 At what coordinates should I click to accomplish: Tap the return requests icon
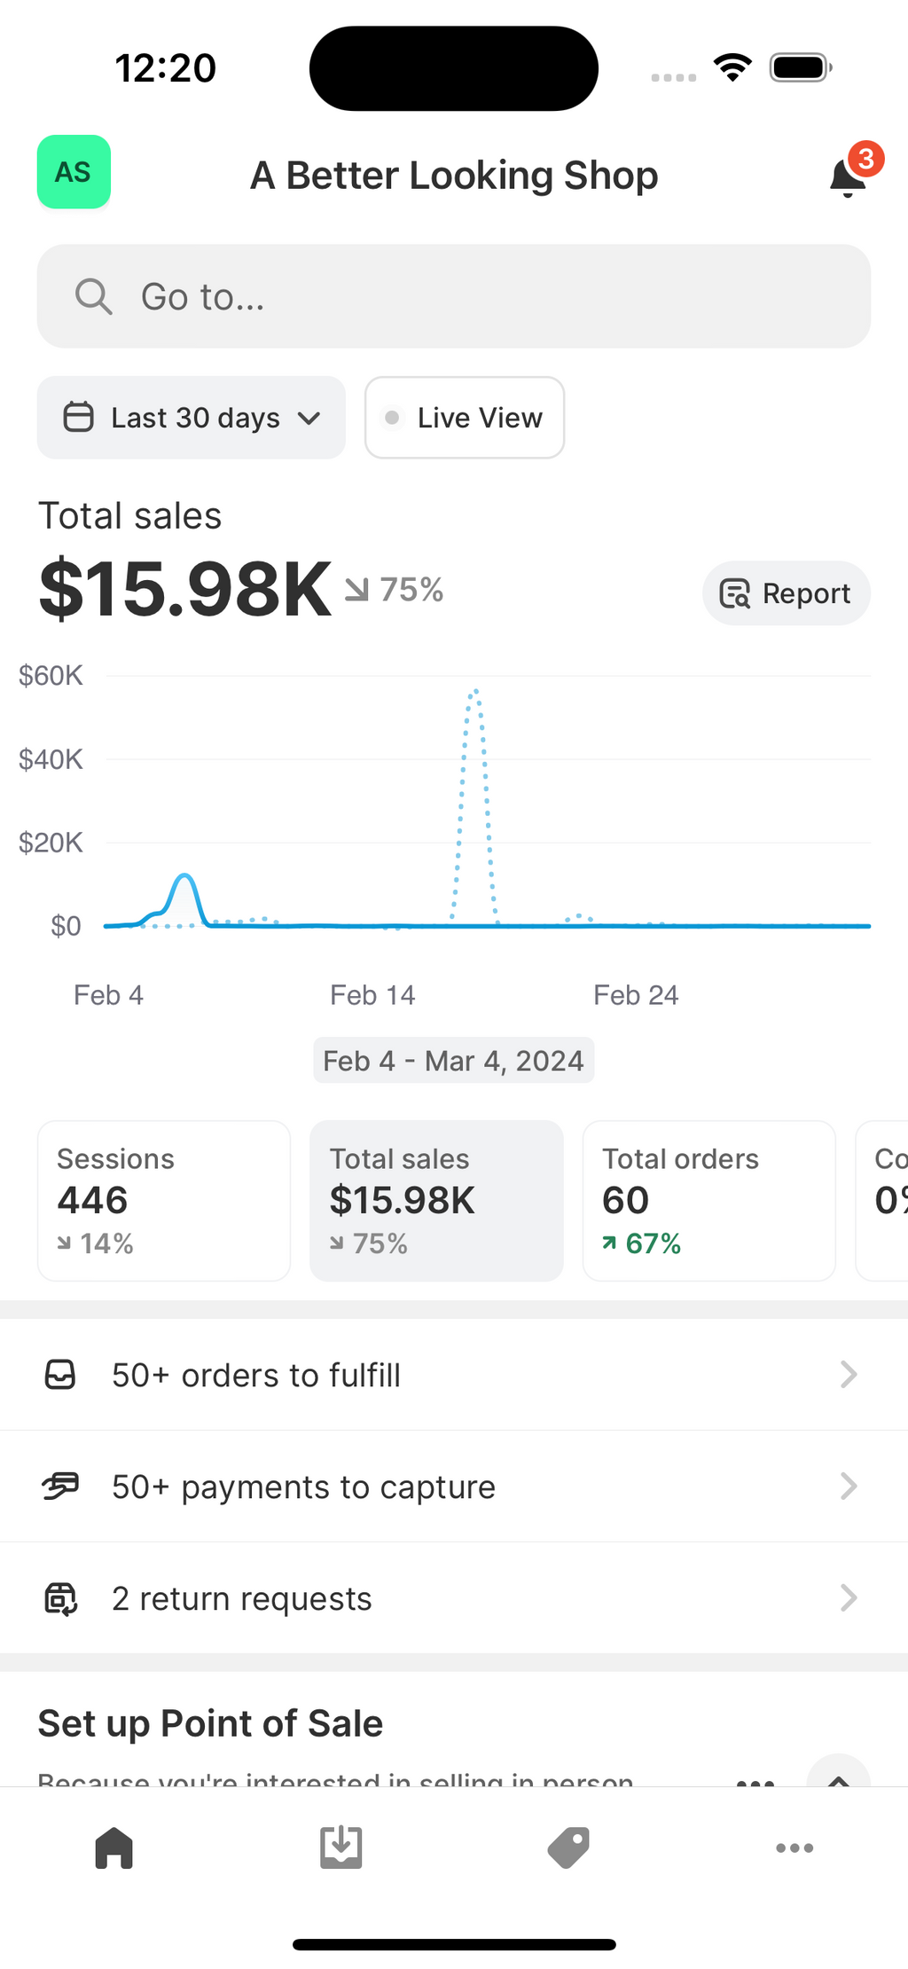click(60, 1598)
